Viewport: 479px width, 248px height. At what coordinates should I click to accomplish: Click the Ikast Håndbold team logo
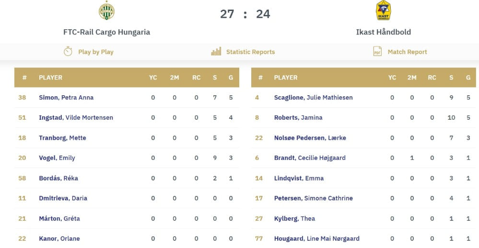coord(383,11)
